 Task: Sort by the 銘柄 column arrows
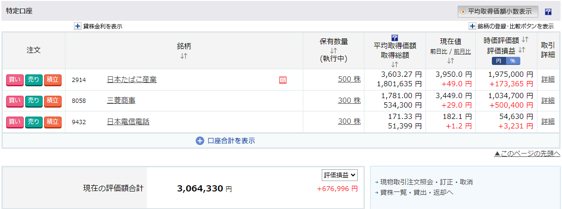[183, 56]
